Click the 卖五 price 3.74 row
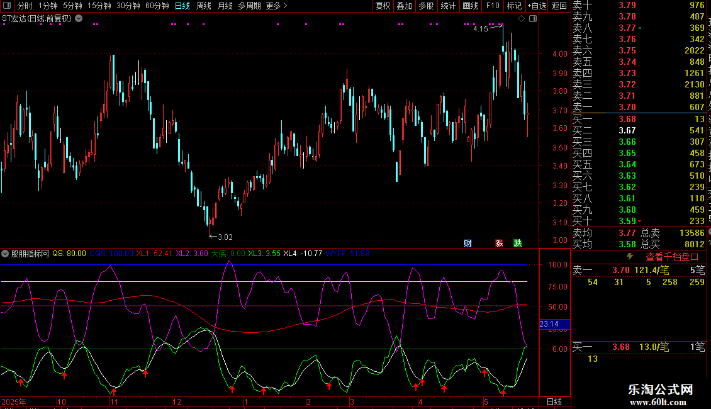 [x=639, y=62]
